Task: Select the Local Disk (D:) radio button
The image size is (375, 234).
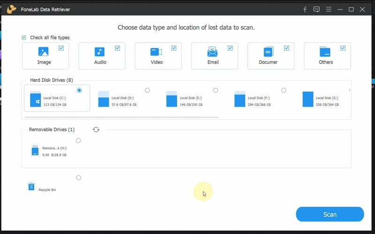Action: 148,90
